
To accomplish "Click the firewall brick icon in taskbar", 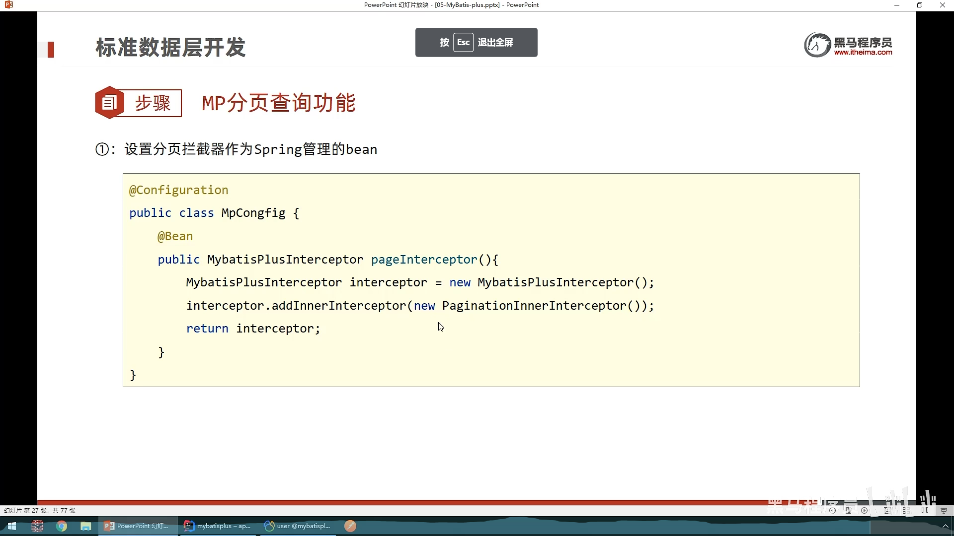I will pyautogui.click(x=37, y=526).
